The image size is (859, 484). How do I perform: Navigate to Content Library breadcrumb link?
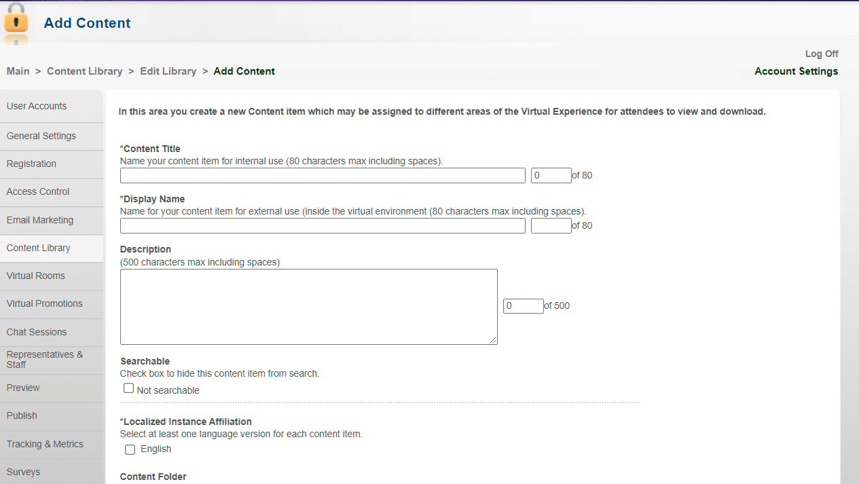click(x=85, y=71)
